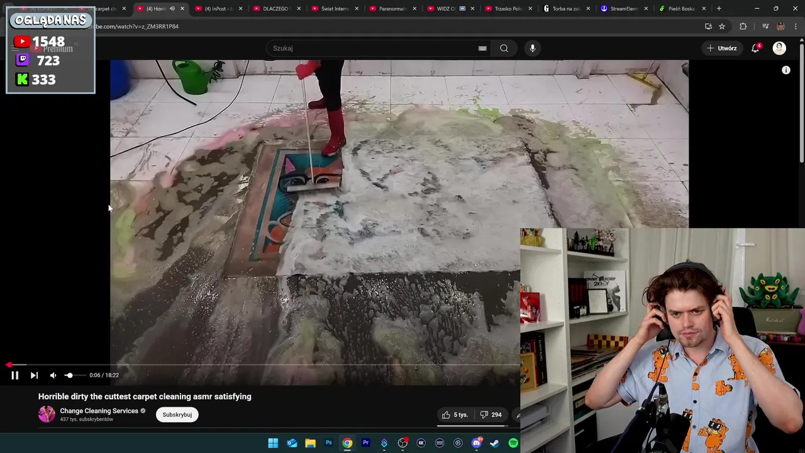805x453 pixels.
Task: Open the Change Cleaning Services channel name link
Action: pyautogui.click(x=99, y=411)
